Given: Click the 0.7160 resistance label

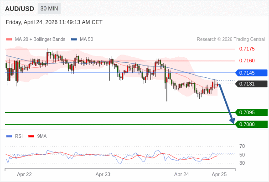Looking at the screenshot, I should [x=247, y=61].
